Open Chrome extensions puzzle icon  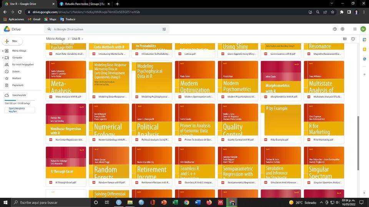click(342, 12)
